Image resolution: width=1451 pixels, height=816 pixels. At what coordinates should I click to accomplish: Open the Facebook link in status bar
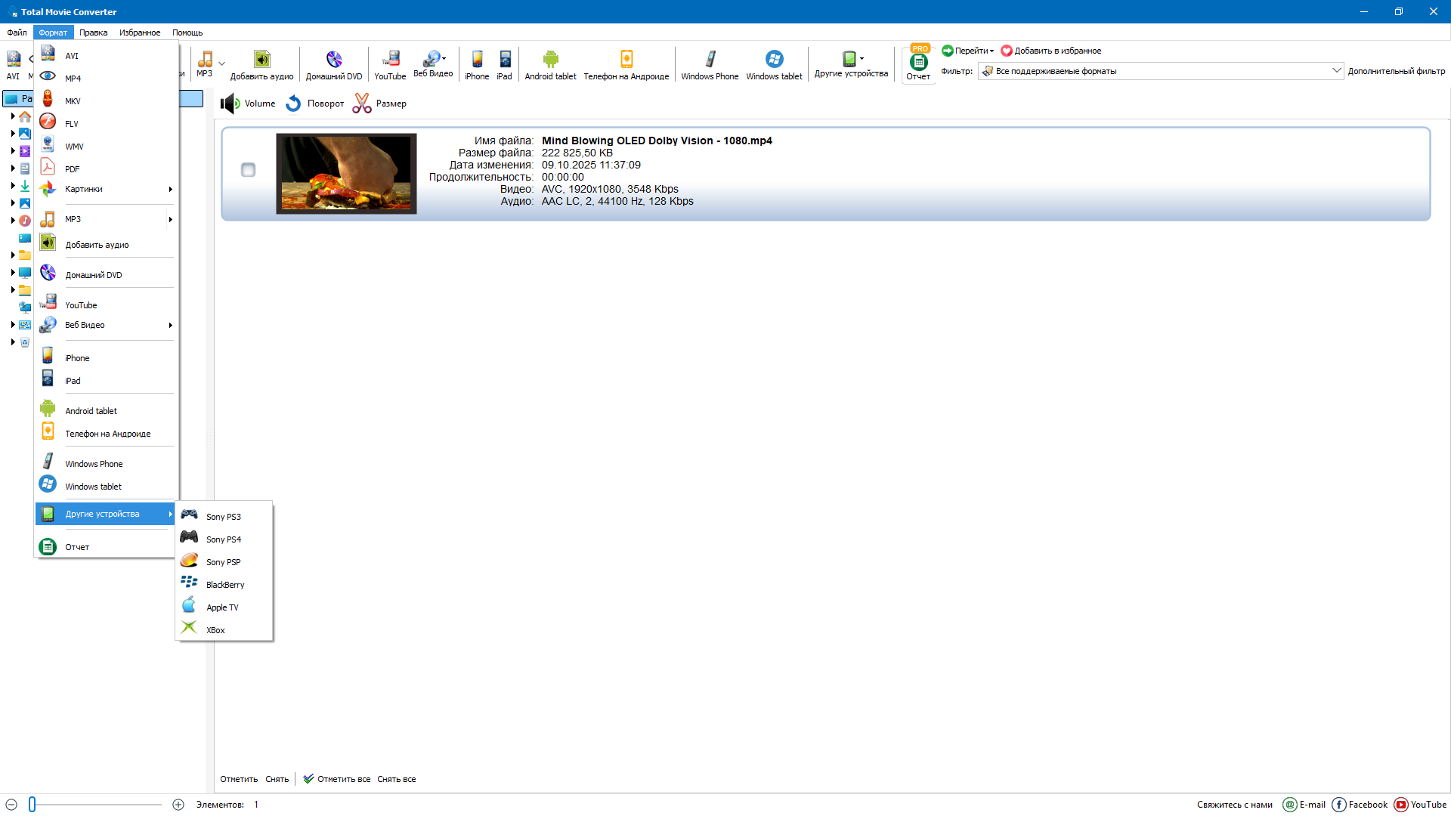pyautogui.click(x=1360, y=805)
